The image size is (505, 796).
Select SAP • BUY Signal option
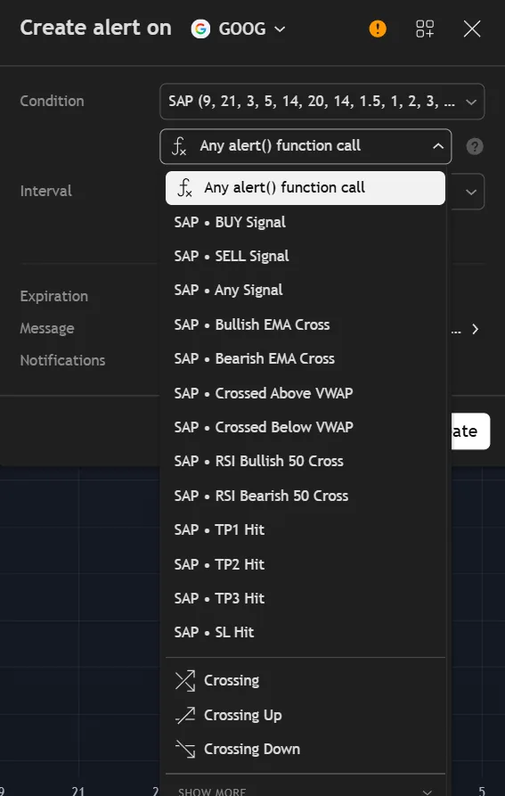[x=305, y=222]
